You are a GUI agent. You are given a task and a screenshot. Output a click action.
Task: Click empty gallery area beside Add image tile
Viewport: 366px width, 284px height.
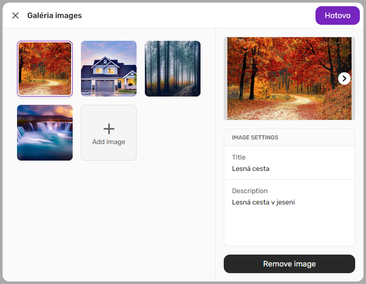[x=173, y=133]
